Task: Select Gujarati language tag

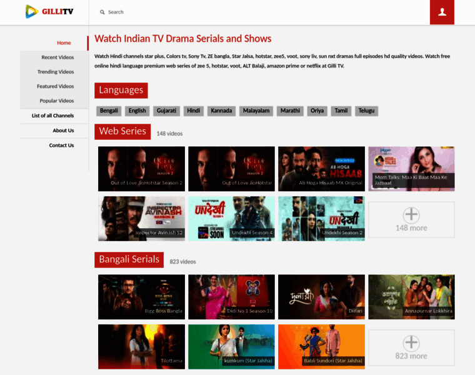Action: (x=166, y=111)
